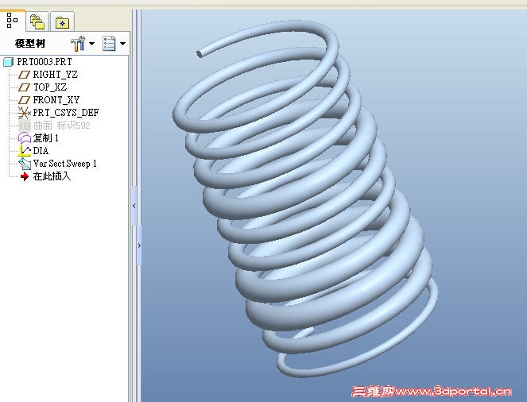Screen dimensions: 527x402
Task: Open the Favorites navigator tab
Action: [62, 22]
